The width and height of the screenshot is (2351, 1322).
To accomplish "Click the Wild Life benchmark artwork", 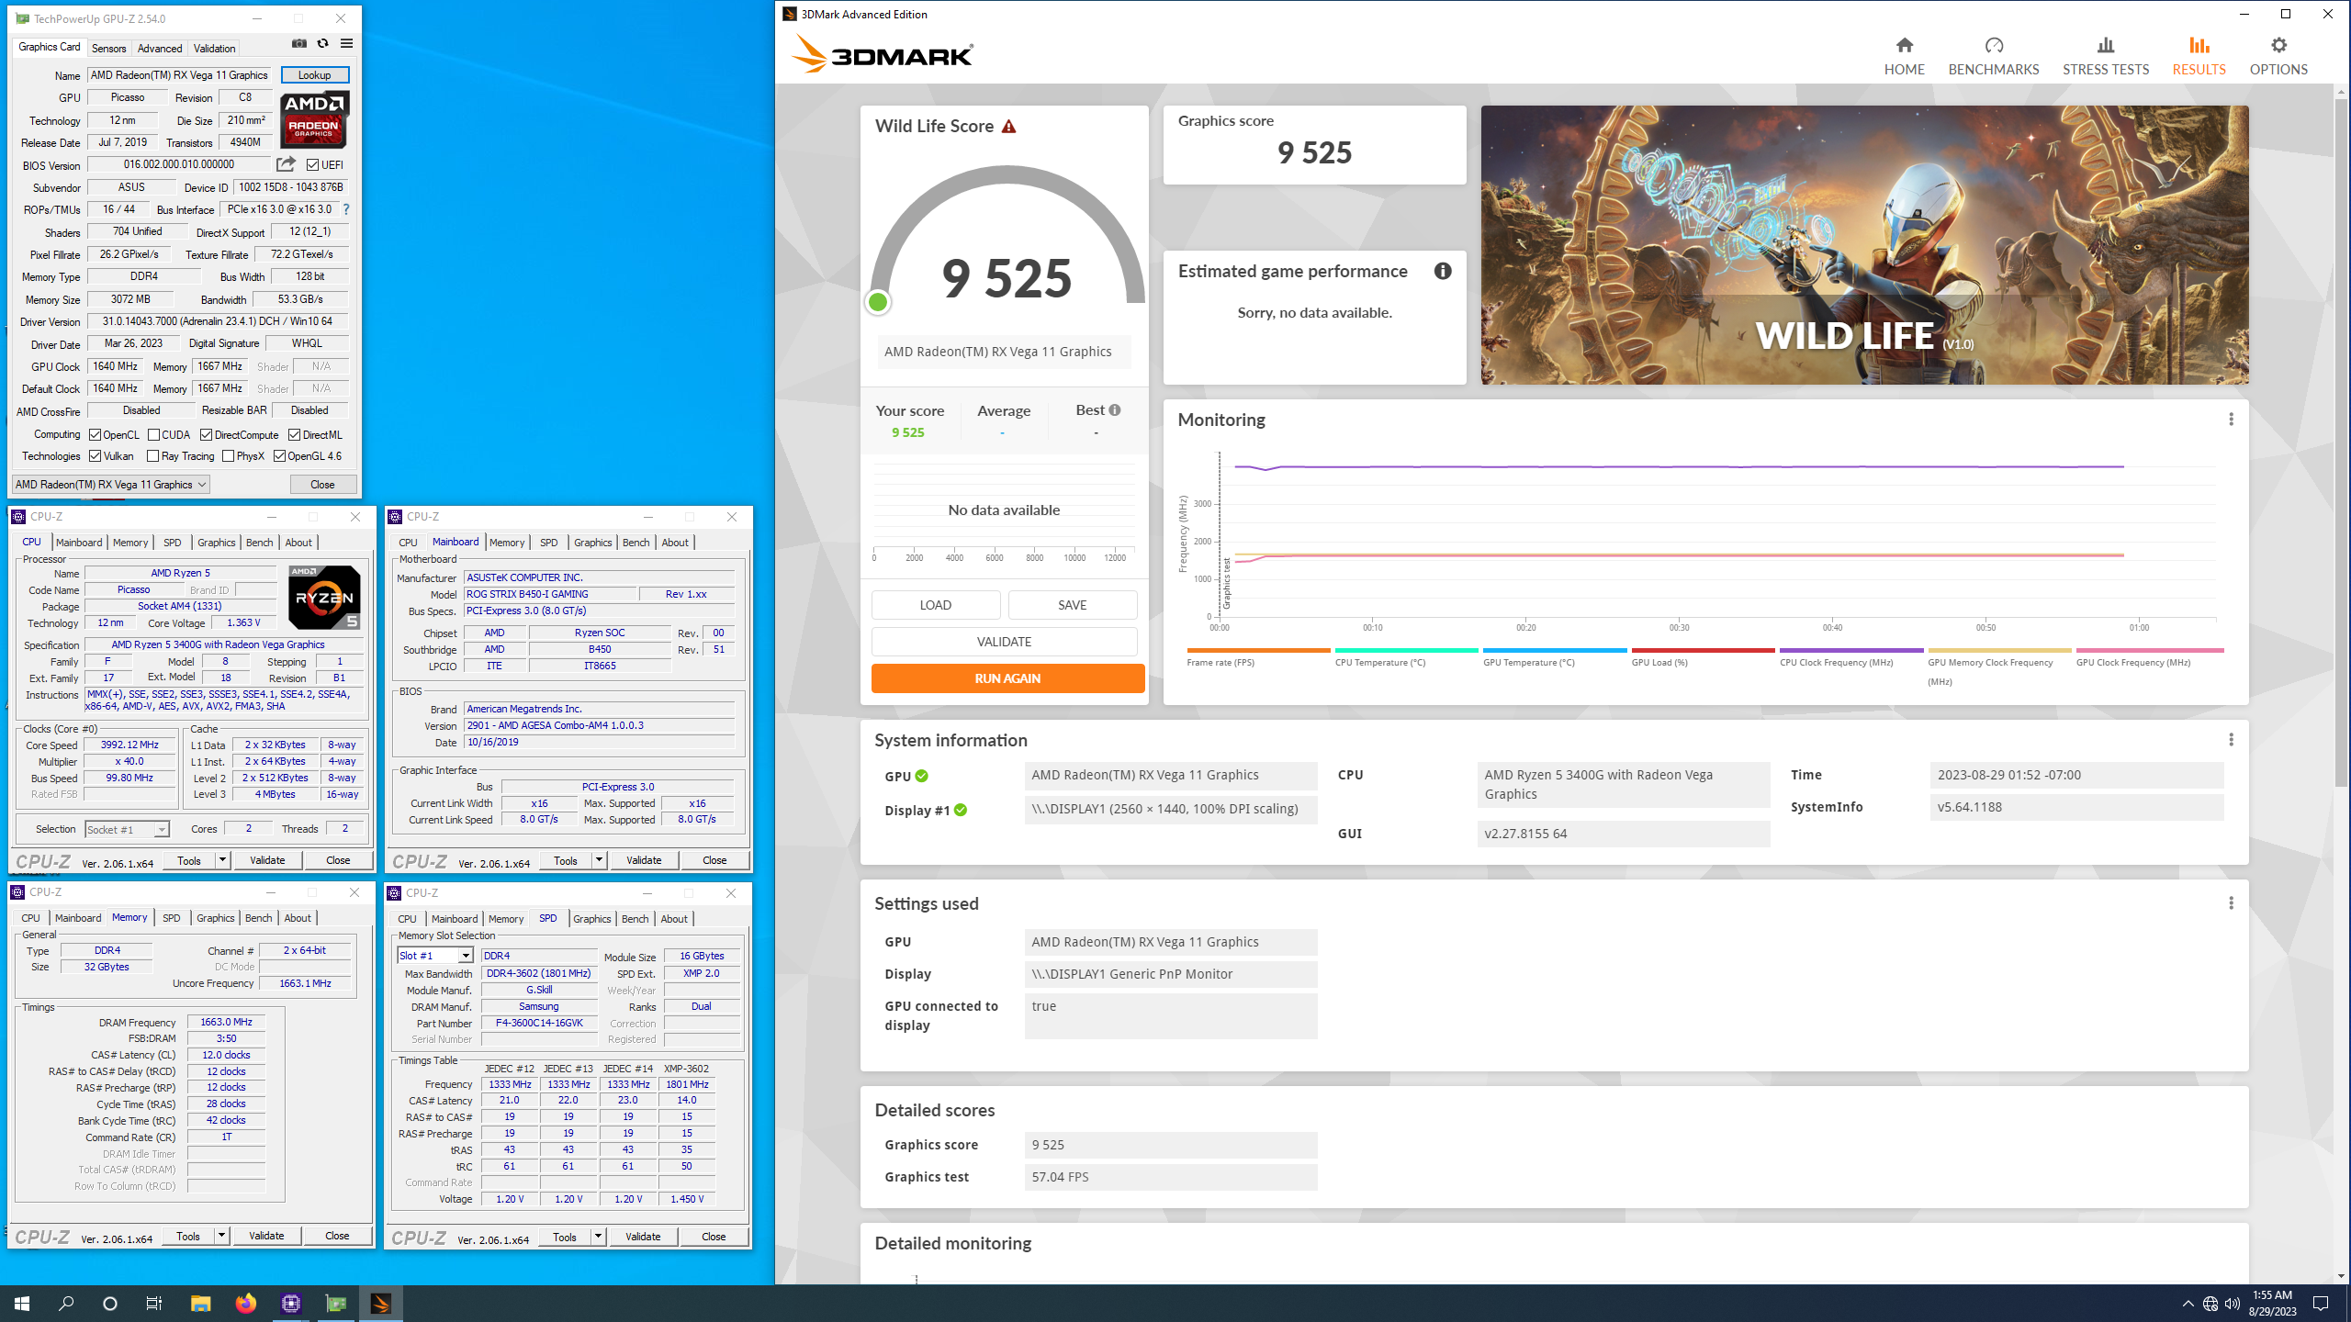I will click(x=1864, y=244).
